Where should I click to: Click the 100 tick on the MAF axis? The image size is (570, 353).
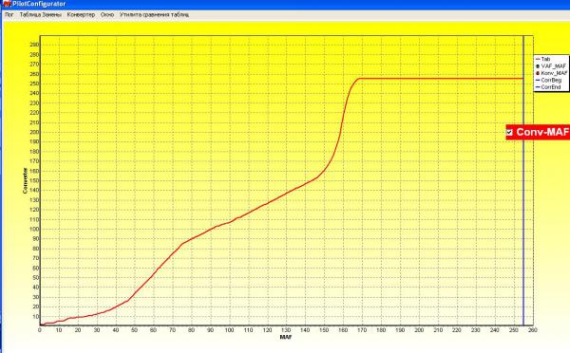(x=229, y=330)
